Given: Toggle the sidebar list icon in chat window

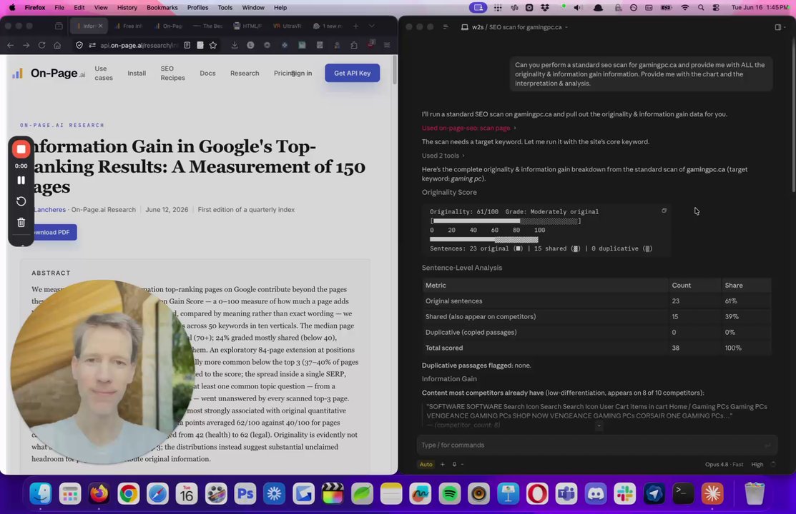Looking at the screenshot, I should [x=446, y=27].
